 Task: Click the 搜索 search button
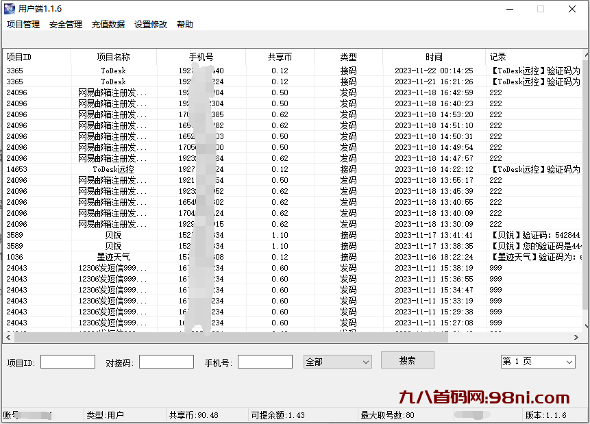(x=407, y=360)
